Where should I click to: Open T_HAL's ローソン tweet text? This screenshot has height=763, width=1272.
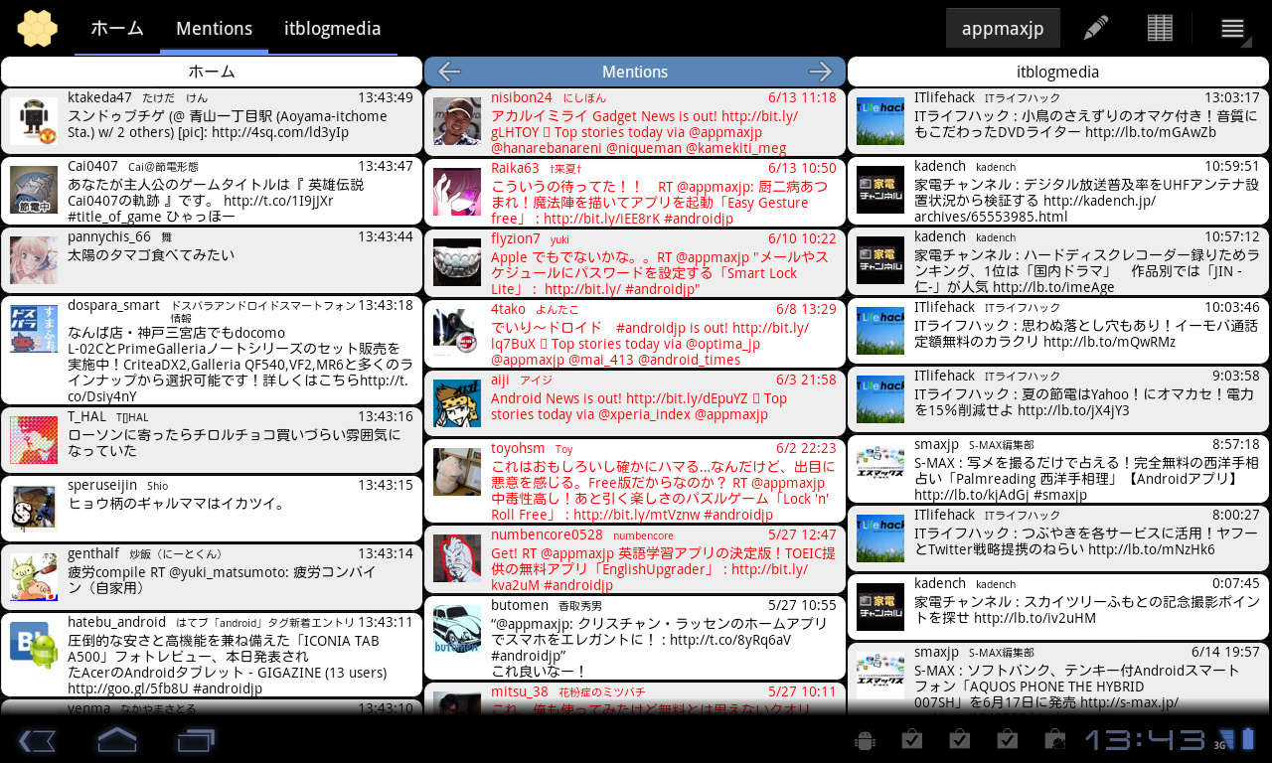point(234,443)
